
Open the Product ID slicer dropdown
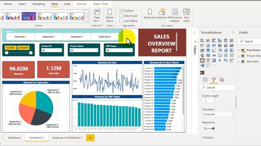[52, 50]
